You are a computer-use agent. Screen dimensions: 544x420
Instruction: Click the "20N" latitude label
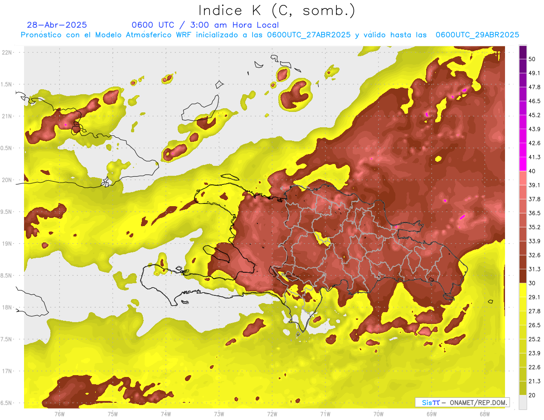pos(8,180)
